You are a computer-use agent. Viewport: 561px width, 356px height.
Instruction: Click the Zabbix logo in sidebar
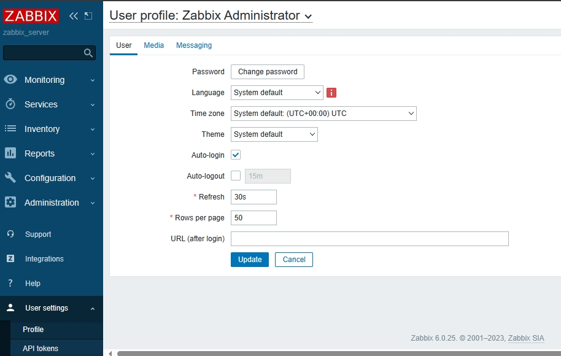tap(31, 16)
